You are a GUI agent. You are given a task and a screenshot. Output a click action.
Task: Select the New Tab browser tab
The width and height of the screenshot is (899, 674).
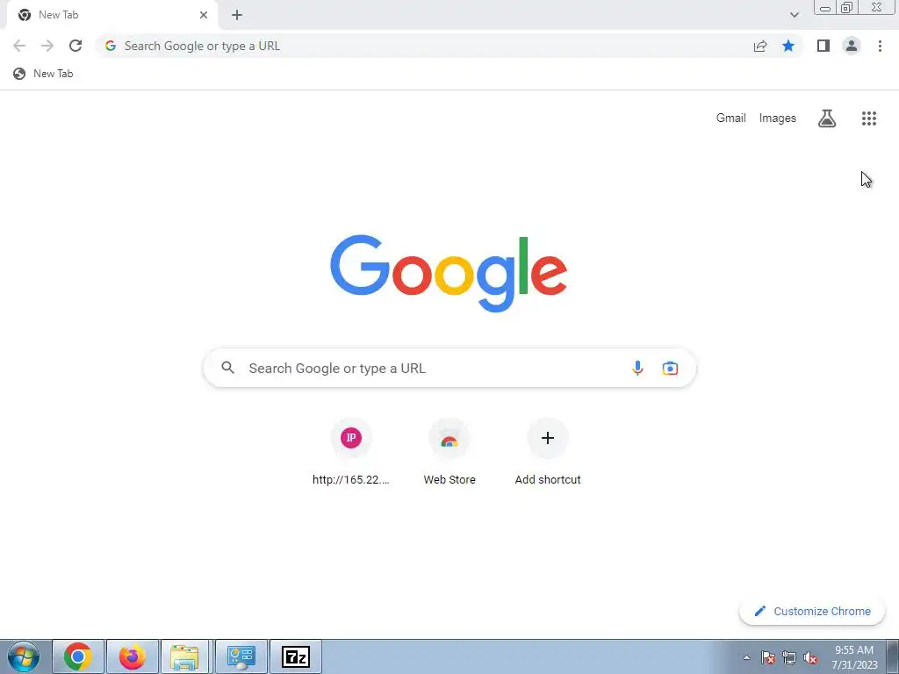point(111,15)
